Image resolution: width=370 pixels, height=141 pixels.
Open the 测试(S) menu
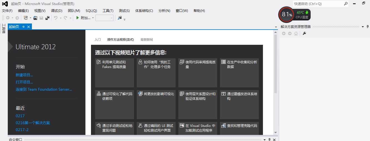pyautogui.click(x=124, y=11)
